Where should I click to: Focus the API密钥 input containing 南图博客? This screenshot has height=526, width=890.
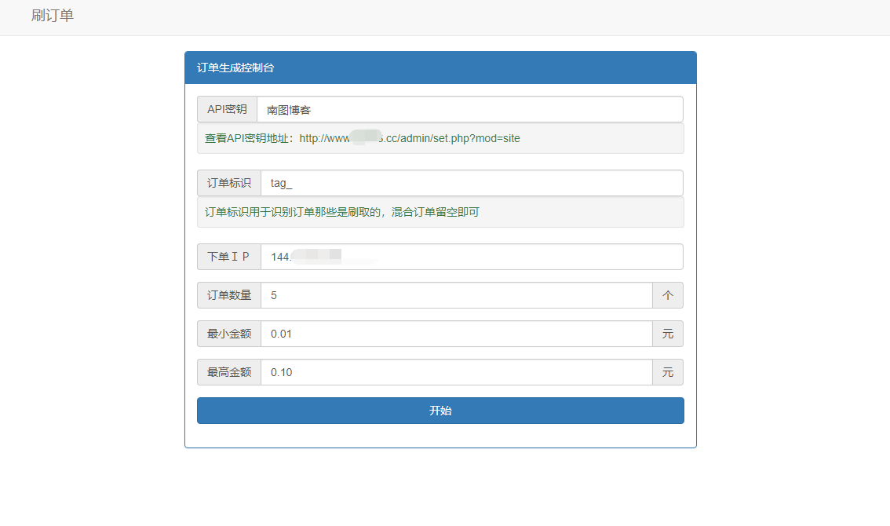click(469, 109)
